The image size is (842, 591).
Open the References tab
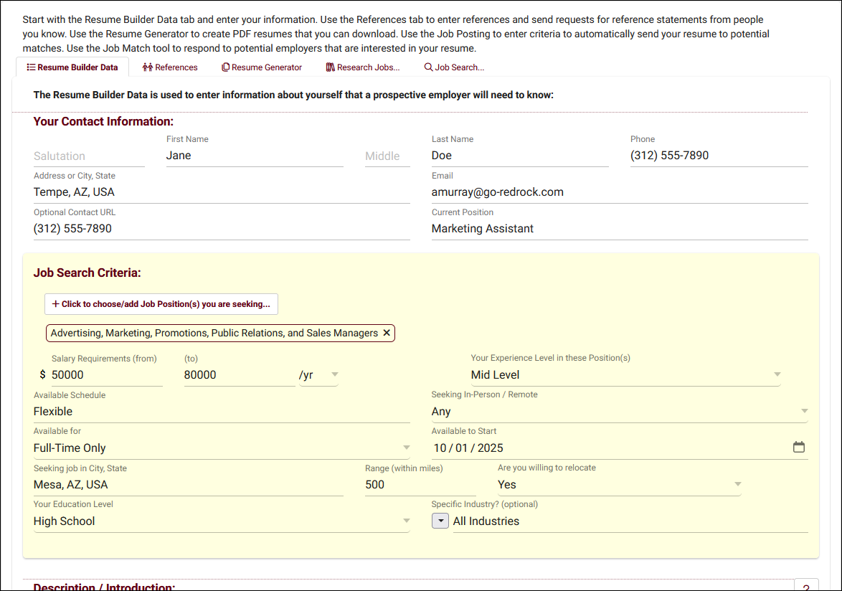pyautogui.click(x=170, y=67)
